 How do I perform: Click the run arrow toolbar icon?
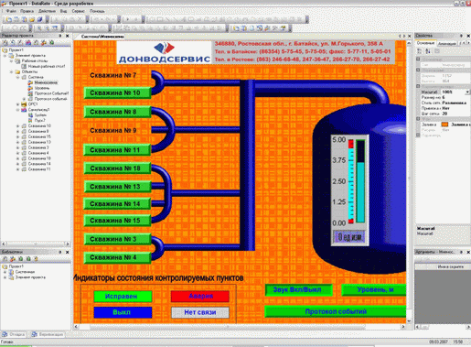[127, 19]
